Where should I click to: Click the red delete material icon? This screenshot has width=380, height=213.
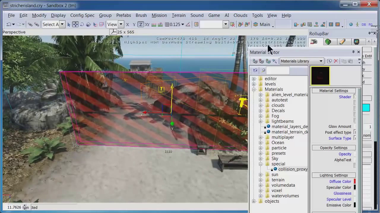pyautogui.click(x=336, y=61)
